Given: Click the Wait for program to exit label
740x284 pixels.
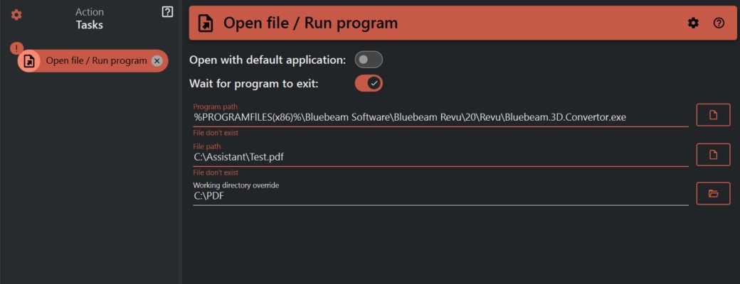Looking at the screenshot, I should pos(254,83).
